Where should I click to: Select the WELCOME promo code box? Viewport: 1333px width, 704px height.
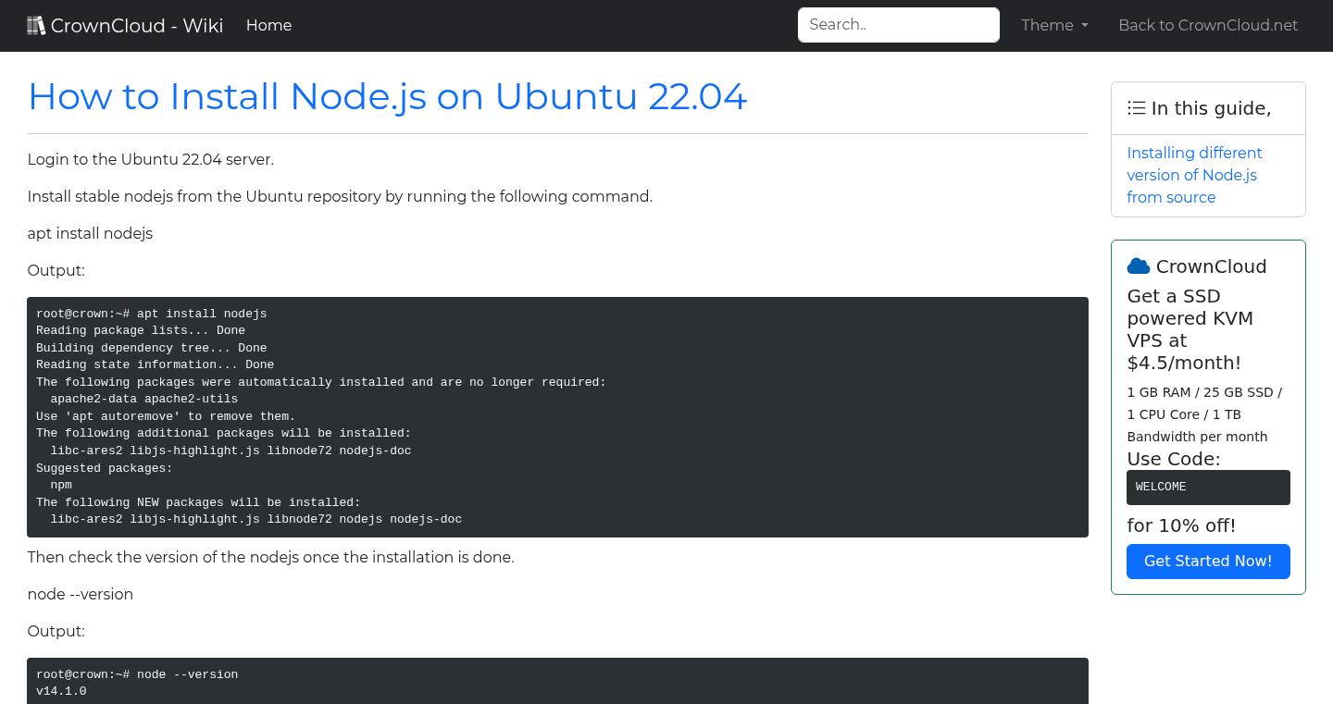click(1208, 487)
